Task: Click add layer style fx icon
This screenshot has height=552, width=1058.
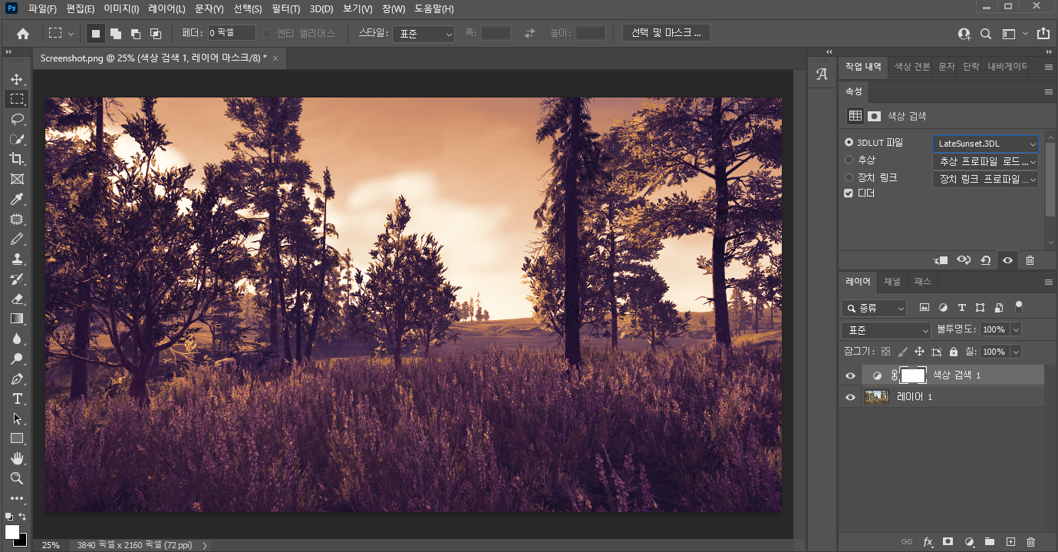Action: click(928, 542)
